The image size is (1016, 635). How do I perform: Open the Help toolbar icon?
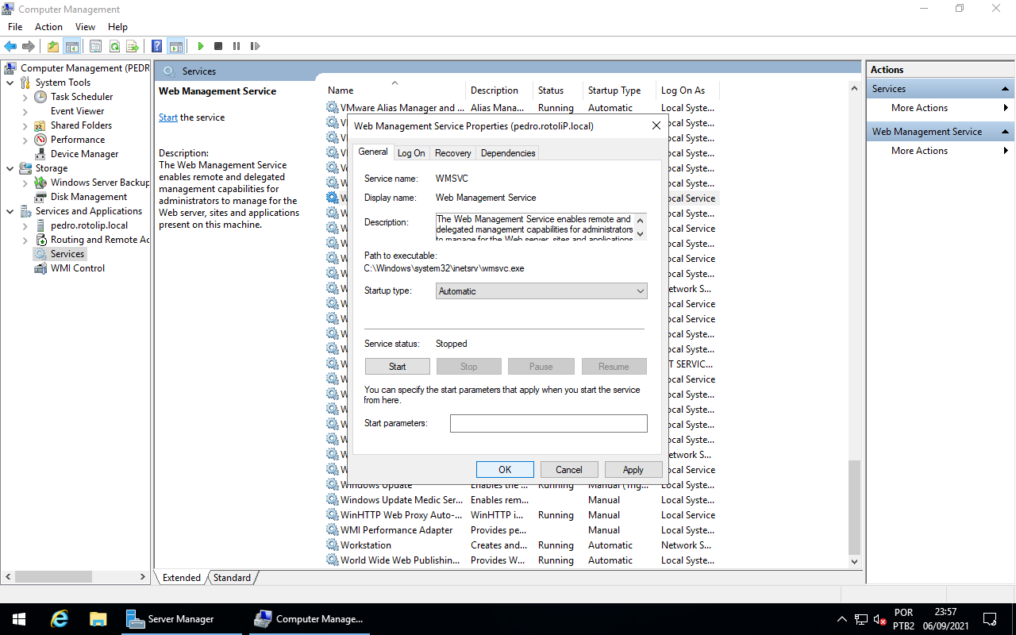(x=157, y=46)
